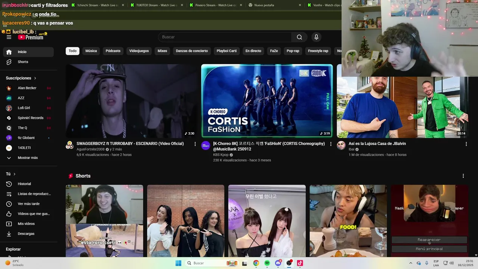Switch to Pineero Stream browser tab
The image size is (478, 269).
pos(215,5)
